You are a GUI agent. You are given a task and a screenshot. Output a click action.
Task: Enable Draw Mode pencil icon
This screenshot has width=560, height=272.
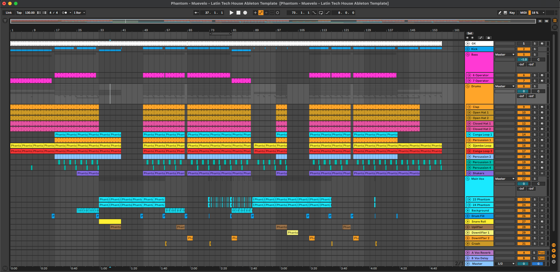pyautogui.click(x=500, y=13)
